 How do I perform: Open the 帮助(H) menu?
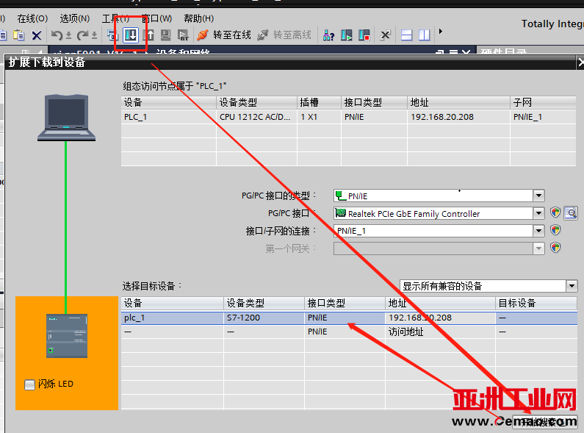pos(198,18)
